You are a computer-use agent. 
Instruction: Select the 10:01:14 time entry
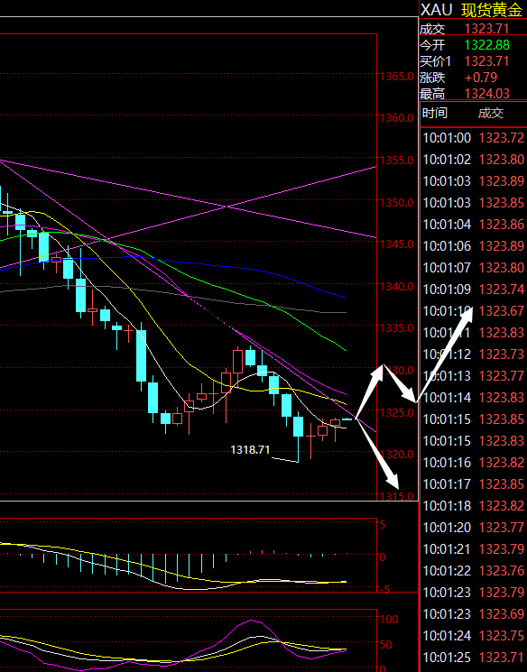coord(447,398)
